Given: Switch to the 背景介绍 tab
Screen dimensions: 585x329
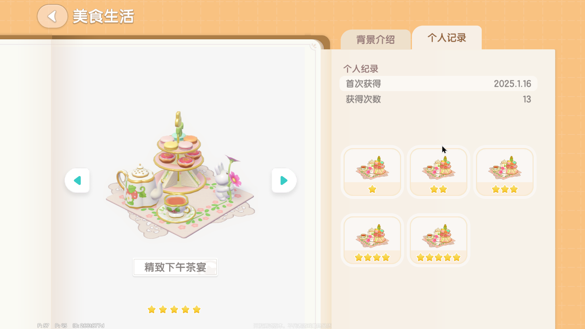Looking at the screenshot, I should [375, 40].
